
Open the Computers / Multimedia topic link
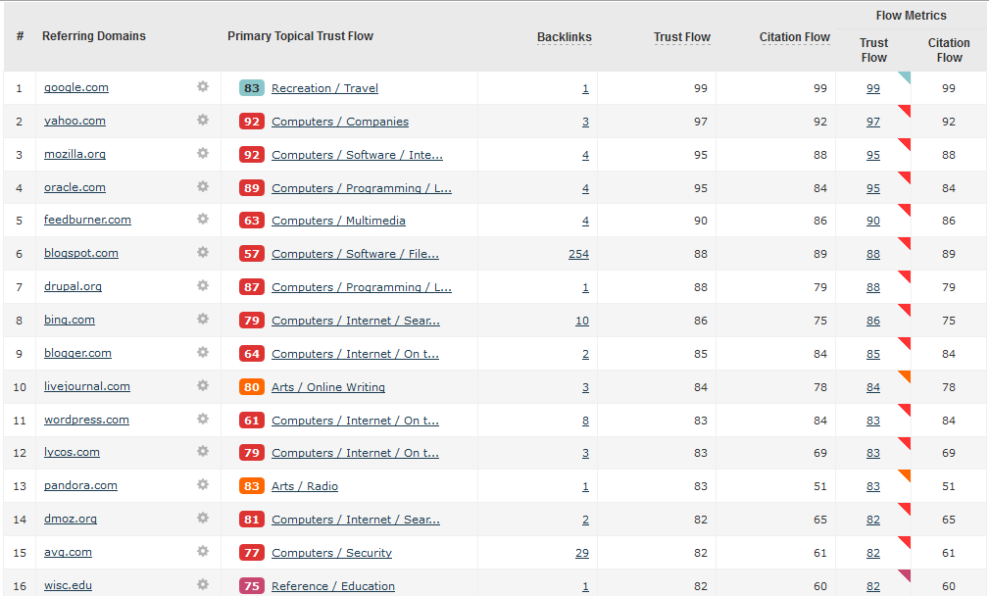(339, 221)
